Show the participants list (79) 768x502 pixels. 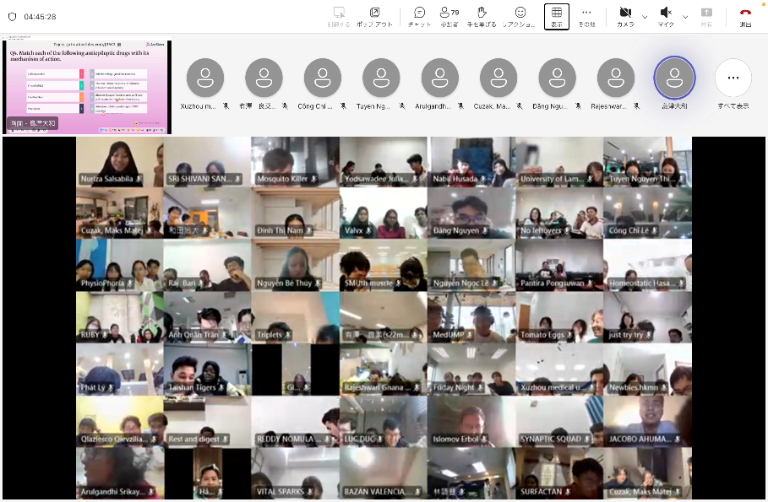pos(449,15)
